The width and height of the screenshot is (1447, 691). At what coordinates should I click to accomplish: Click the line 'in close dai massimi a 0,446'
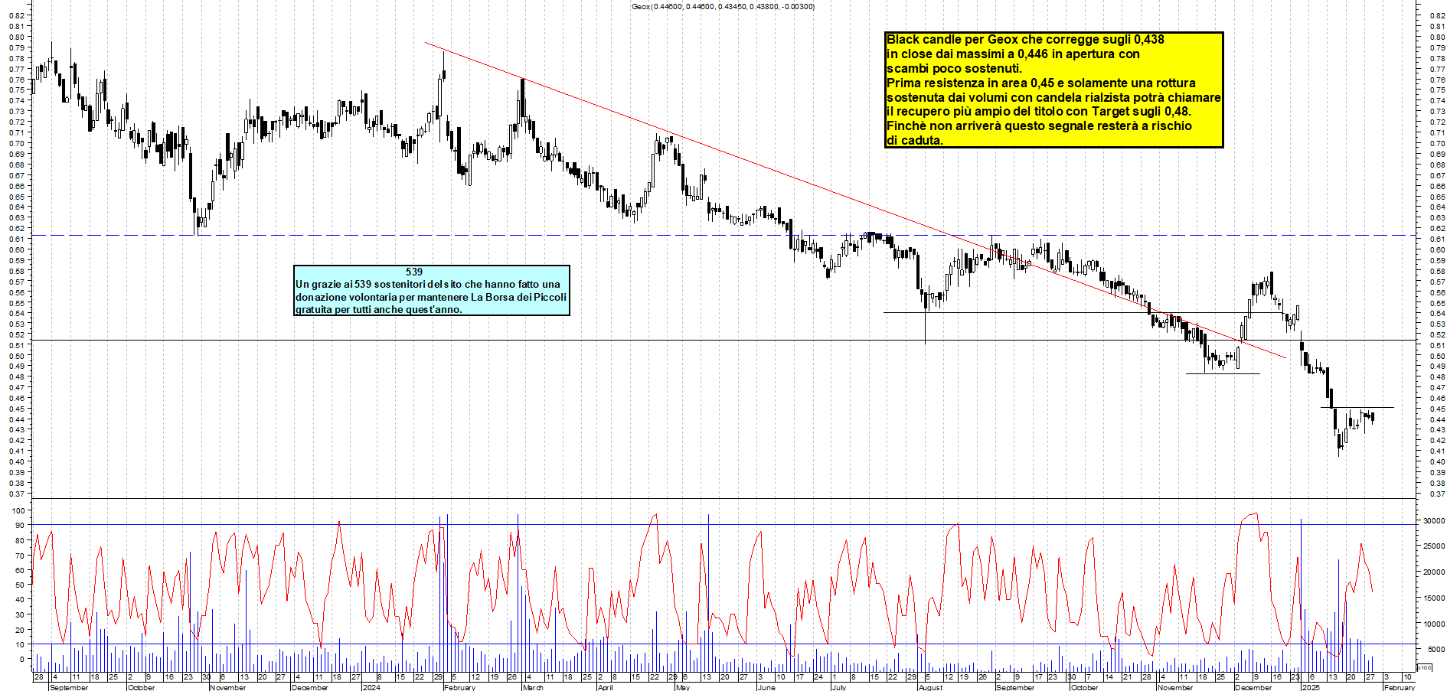[x=1013, y=54]
